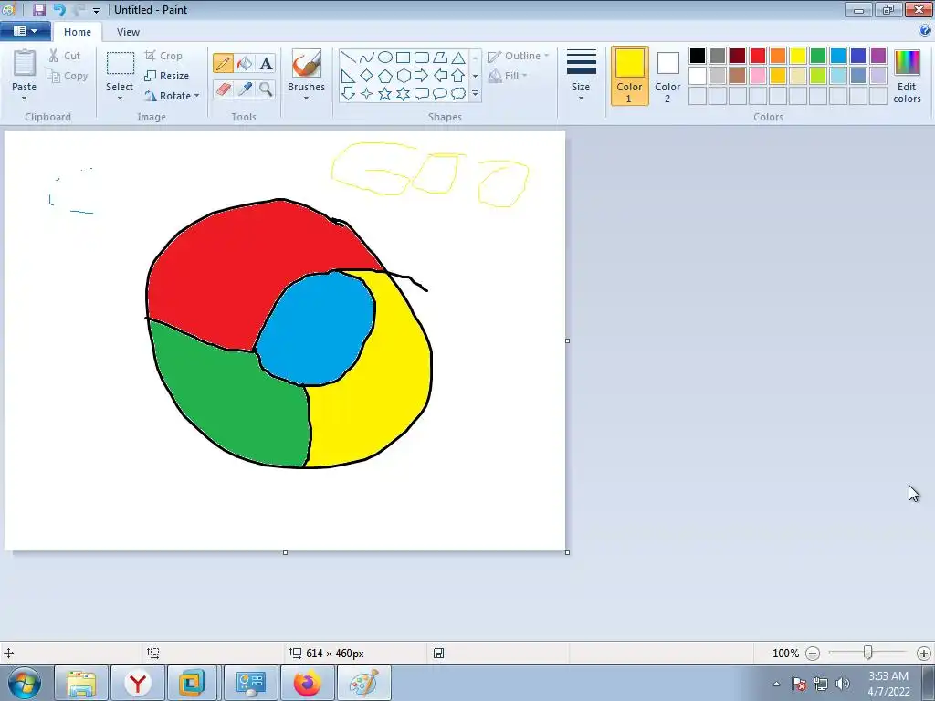Choose the Triangle shape
This screenshot has height=701, width=935.
click(x=458, y=58)
